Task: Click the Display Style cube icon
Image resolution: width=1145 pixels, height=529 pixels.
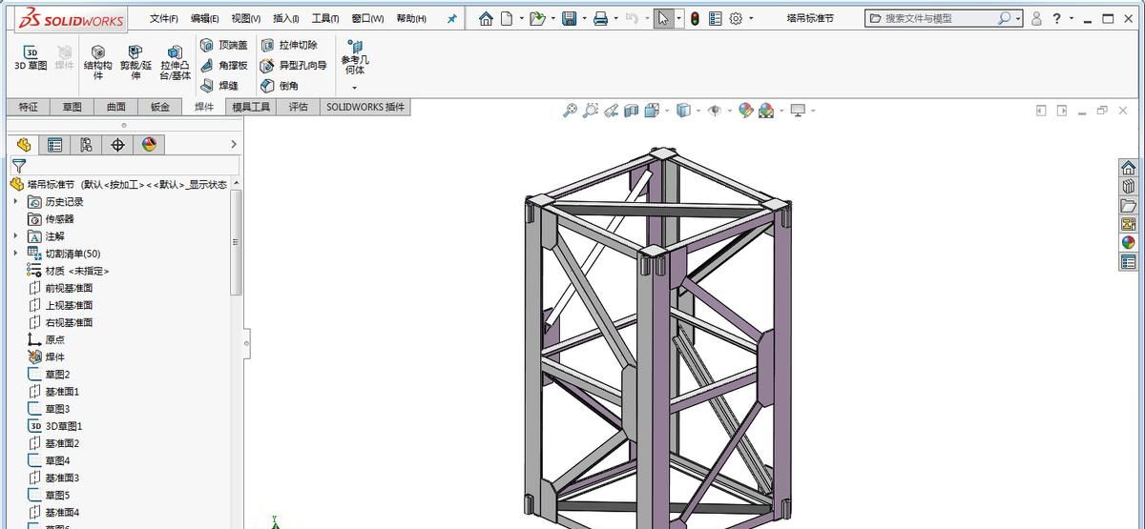Action: pos(682,111)
